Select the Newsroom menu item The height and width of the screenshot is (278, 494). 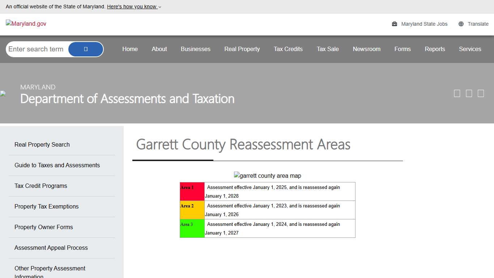tap(366, 49)
